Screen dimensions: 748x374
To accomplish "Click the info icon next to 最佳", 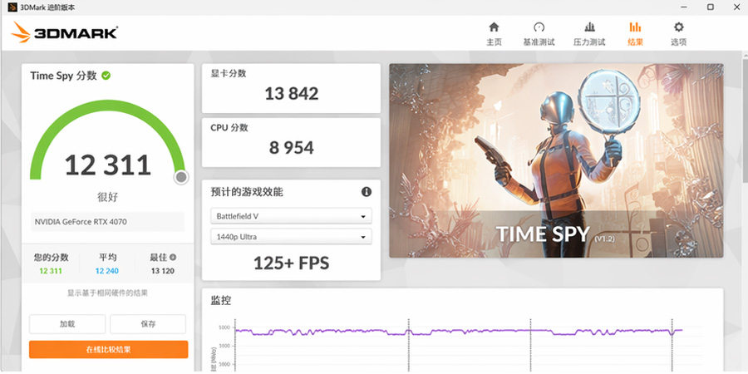I will pos(173,257).
